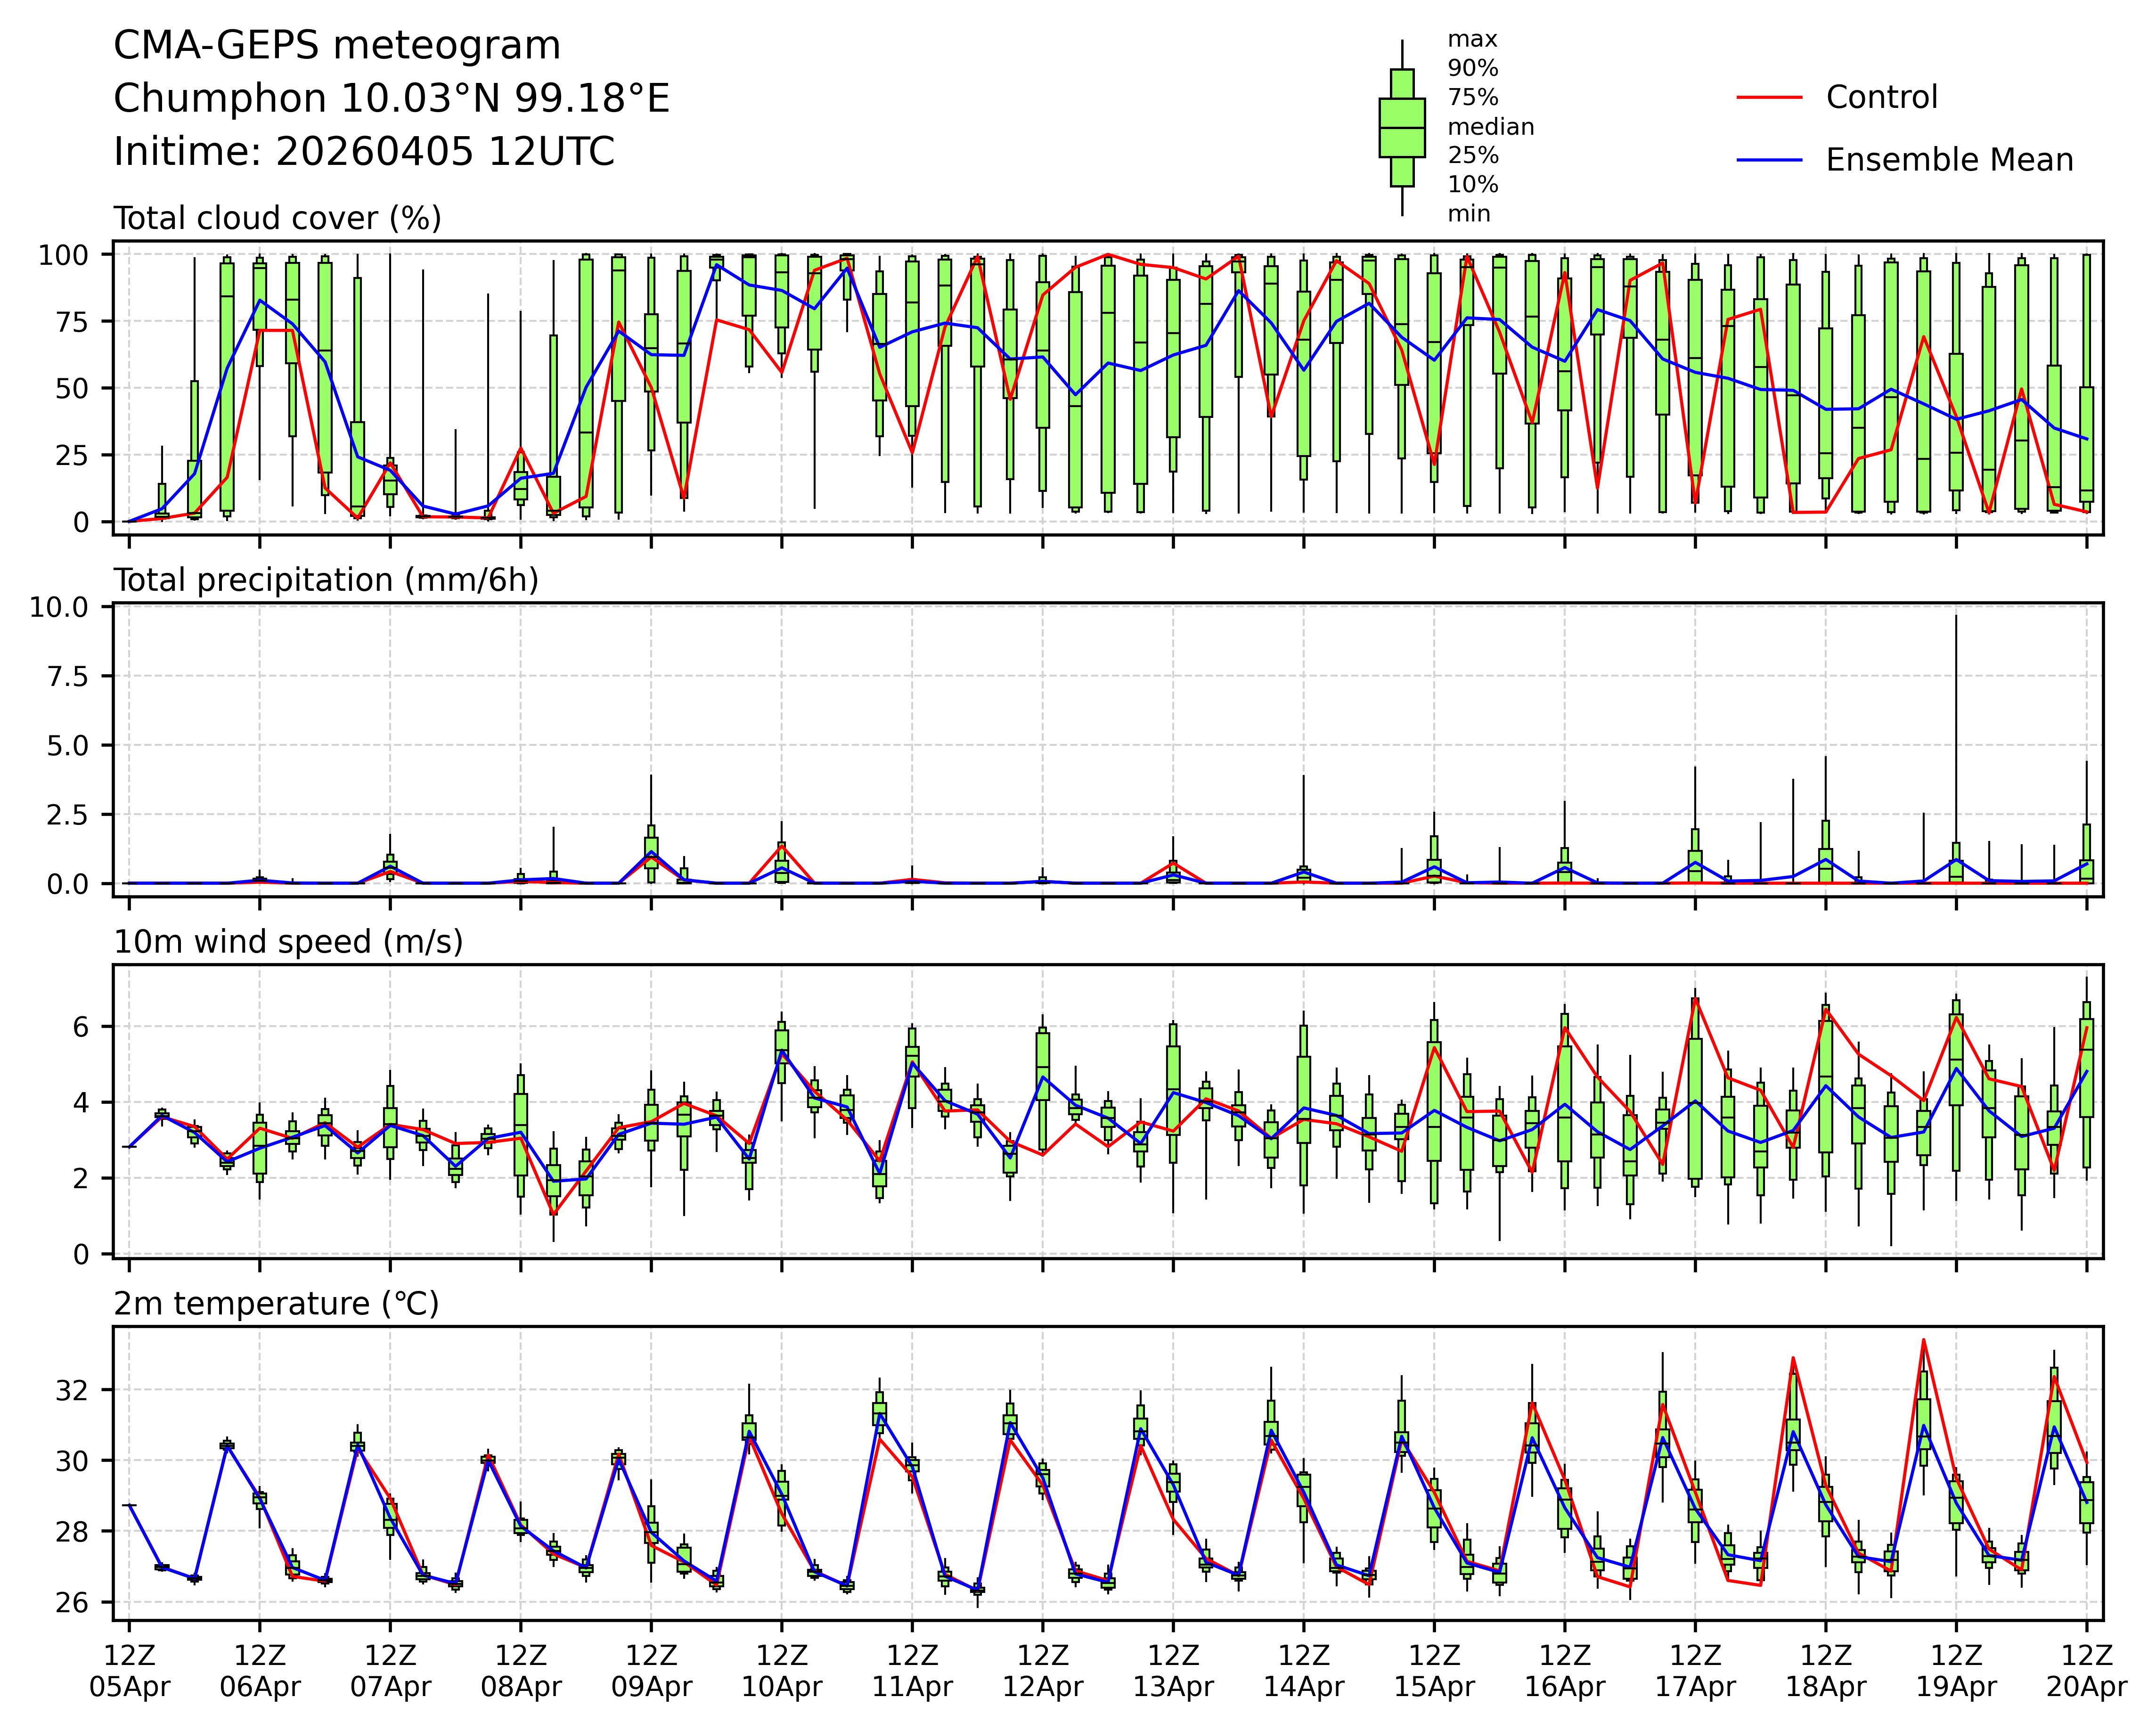Click the 'Total cloud cover (%)' panel title
Image resolution: width=2156 pixels, height=1730 pixels.
click(x=277, y=218)
